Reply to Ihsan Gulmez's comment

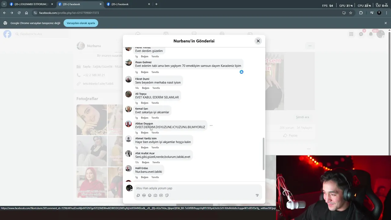tap(155, 72)
